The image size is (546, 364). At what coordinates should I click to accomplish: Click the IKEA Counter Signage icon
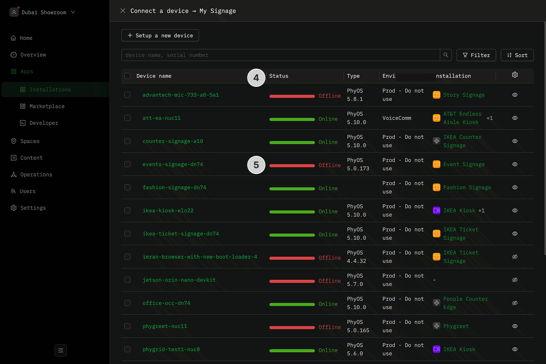click(x=436, y=141)
